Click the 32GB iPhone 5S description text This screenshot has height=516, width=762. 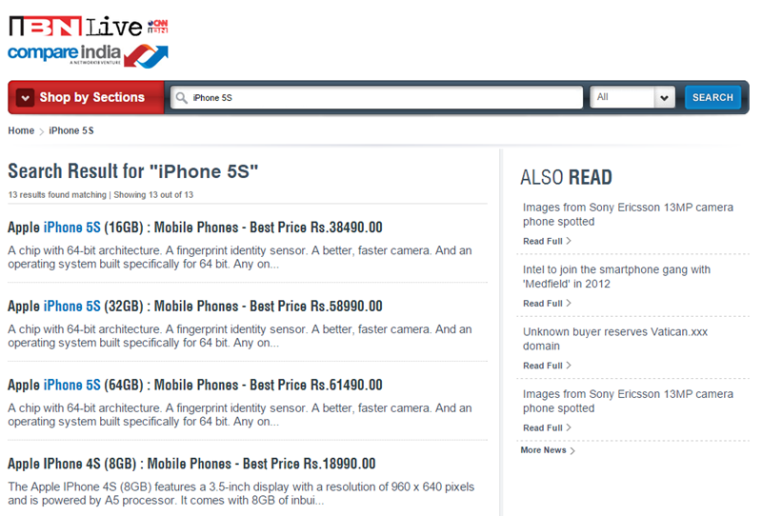240,336
